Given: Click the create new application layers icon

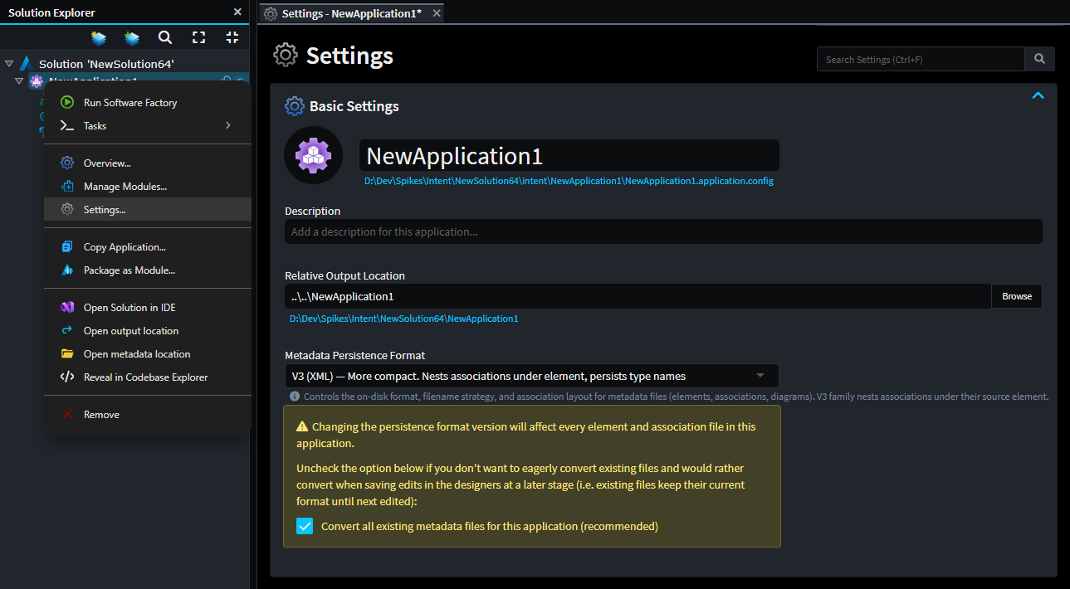Looking at the screenshot, I should (x=99, y=37).
